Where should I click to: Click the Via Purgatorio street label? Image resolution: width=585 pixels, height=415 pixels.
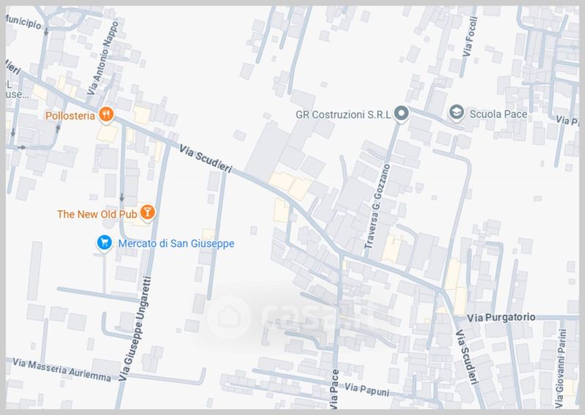tap(502, 318)
